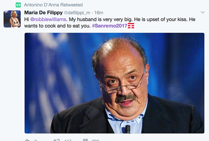
Task: Click the reply arrow icon
Action: coord(28,140)
